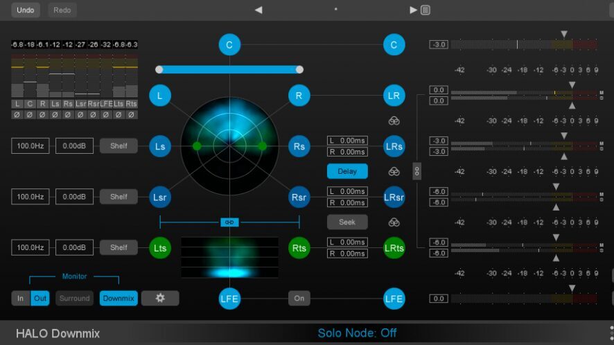
Task: Click the overlapping circles icon below LR node
Action: click(x=394, y=121)
